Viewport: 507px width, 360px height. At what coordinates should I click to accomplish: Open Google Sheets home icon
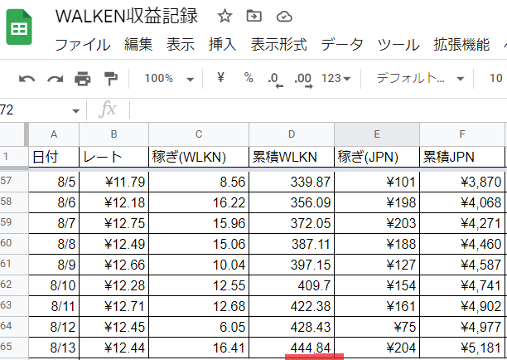coord(19,27)
